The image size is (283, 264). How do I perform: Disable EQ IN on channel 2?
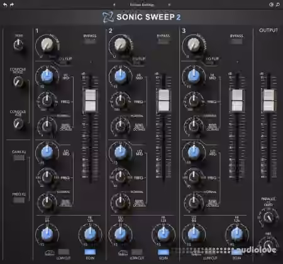(x=164, y=252)
